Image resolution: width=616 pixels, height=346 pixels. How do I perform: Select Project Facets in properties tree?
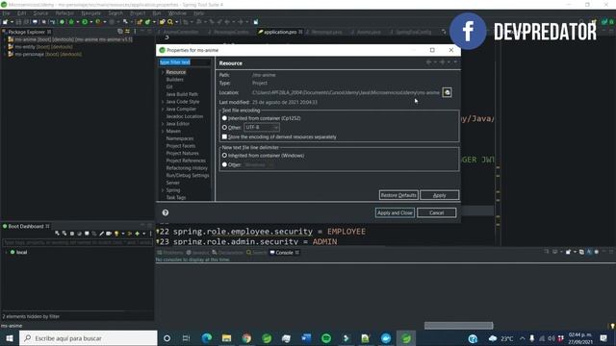pyautogui.click(x=181, y=146)
